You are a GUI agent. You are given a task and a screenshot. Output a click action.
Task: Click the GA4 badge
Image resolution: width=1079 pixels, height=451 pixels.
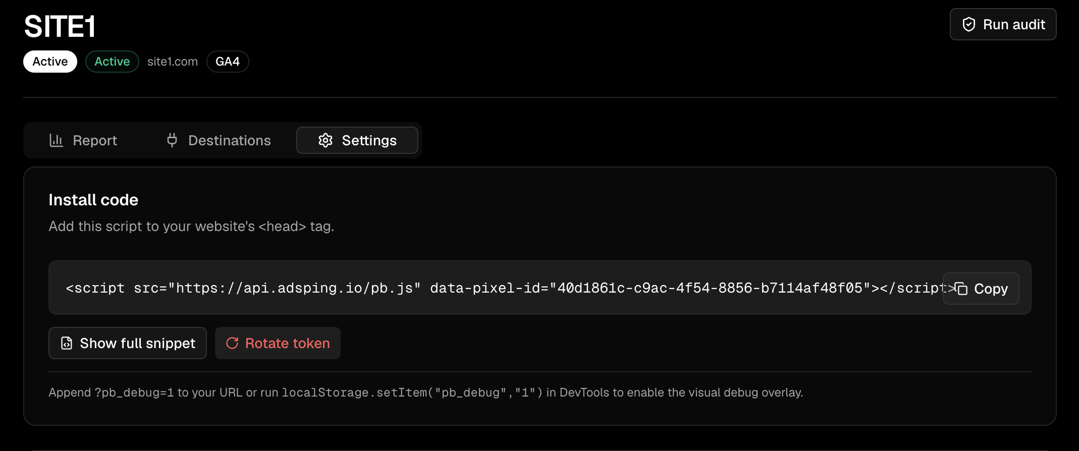point(228,62)
